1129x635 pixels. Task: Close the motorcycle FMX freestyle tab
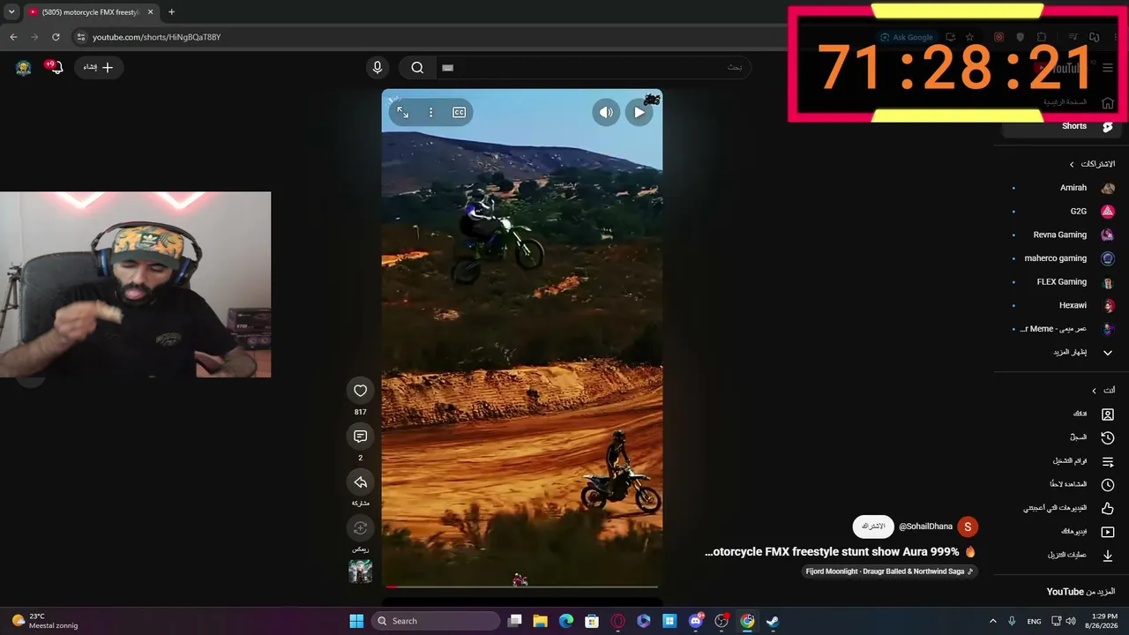coord(150,12)
